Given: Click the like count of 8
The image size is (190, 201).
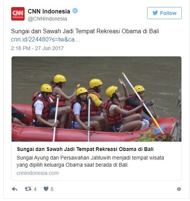Looking at the screenshot, I should 52,189.
